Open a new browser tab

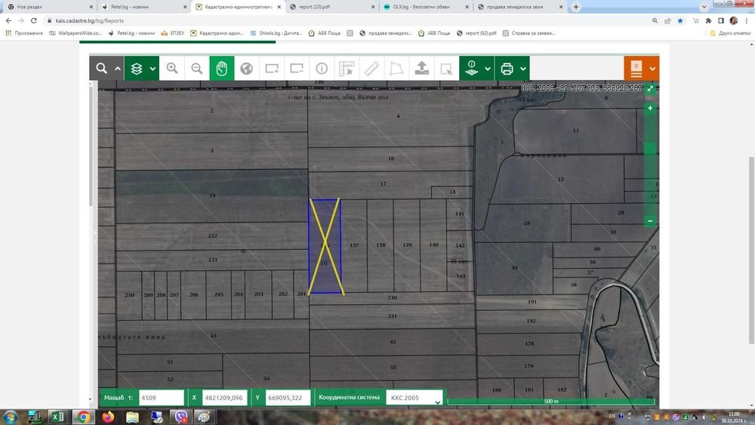click(x=576, y=7)
